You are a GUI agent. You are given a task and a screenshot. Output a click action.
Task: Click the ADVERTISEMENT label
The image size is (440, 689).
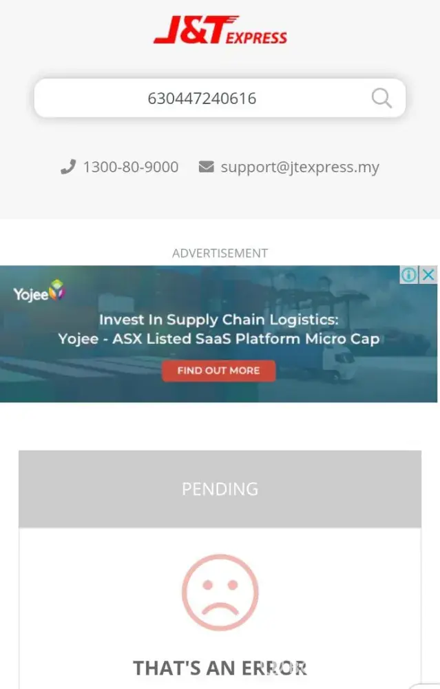tap(220, 253)
